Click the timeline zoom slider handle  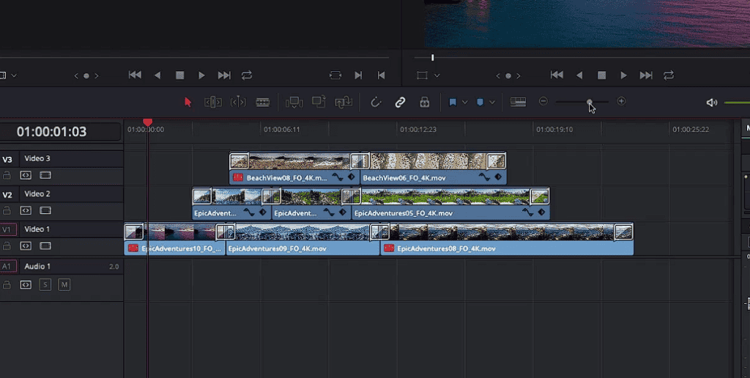[x=590, y=101]
